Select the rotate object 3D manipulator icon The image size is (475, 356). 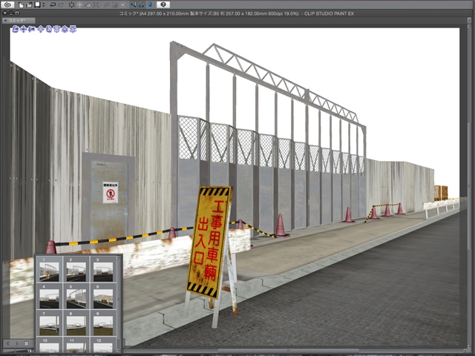coord(49,30)
